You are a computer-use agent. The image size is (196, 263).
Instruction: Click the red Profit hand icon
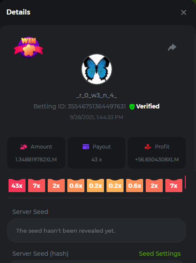click(147, 147)
